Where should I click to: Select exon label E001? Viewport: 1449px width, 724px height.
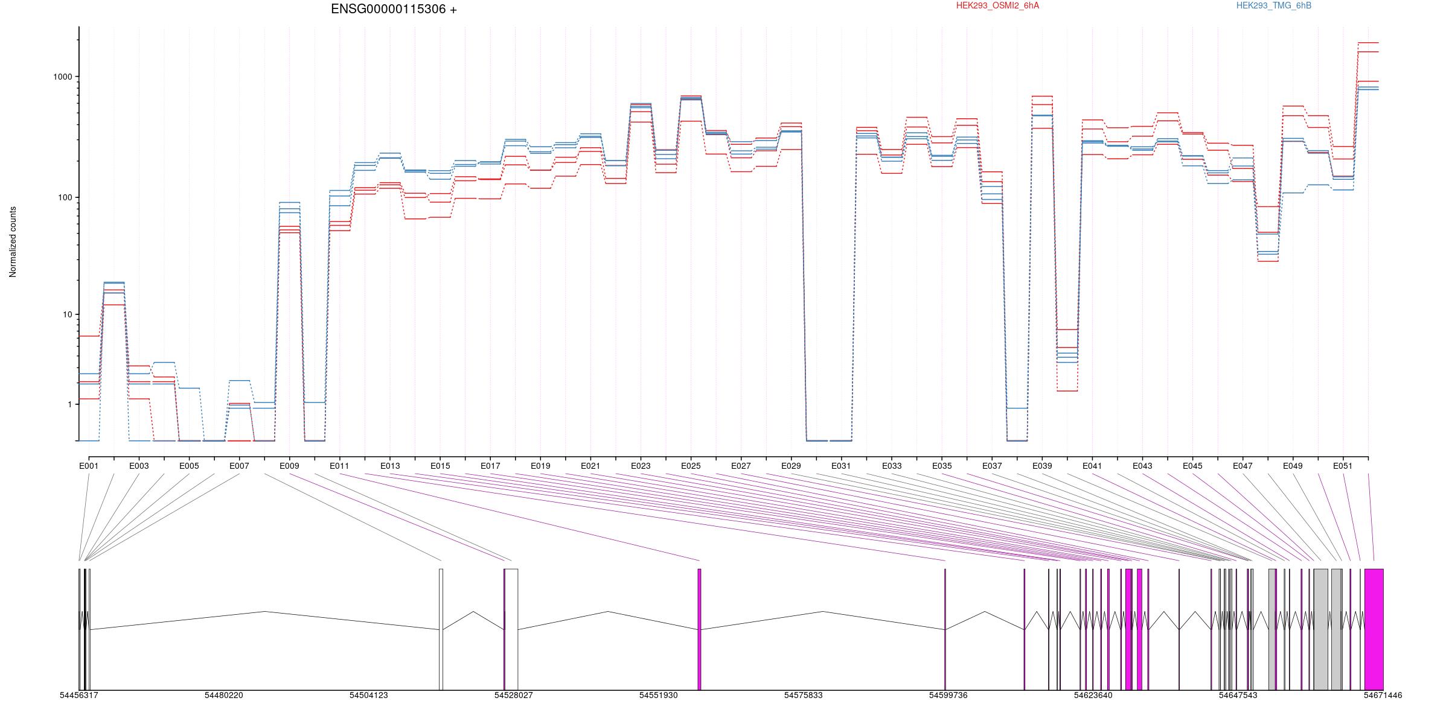[x=89, y=466]
